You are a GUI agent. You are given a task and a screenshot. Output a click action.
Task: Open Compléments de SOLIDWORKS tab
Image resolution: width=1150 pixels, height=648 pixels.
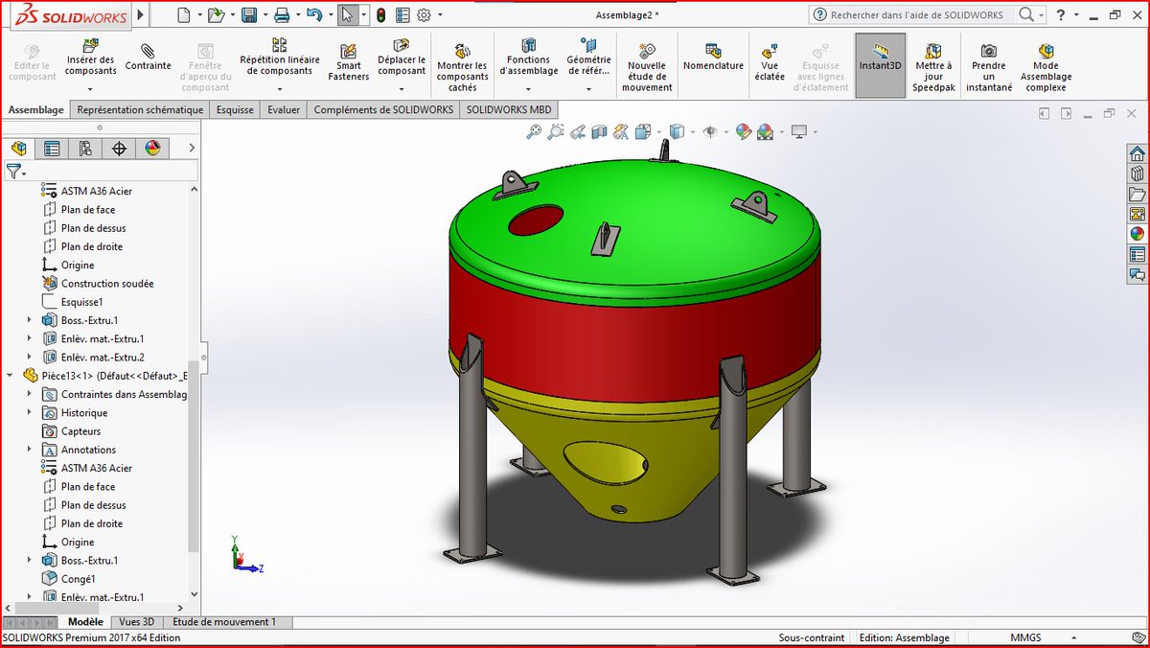coord(383,110)
